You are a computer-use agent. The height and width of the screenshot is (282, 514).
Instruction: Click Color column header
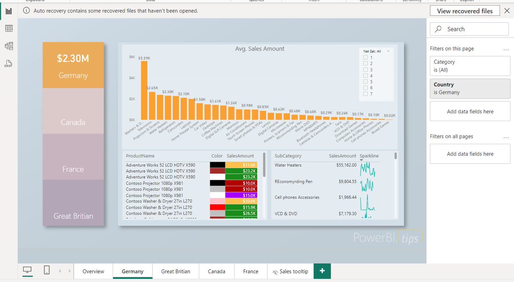tap(217, 156)
